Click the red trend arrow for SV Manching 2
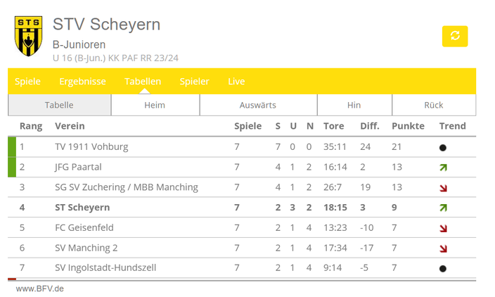Image resolution: width=495 pixels, height=297 pixels. [443, 248]
